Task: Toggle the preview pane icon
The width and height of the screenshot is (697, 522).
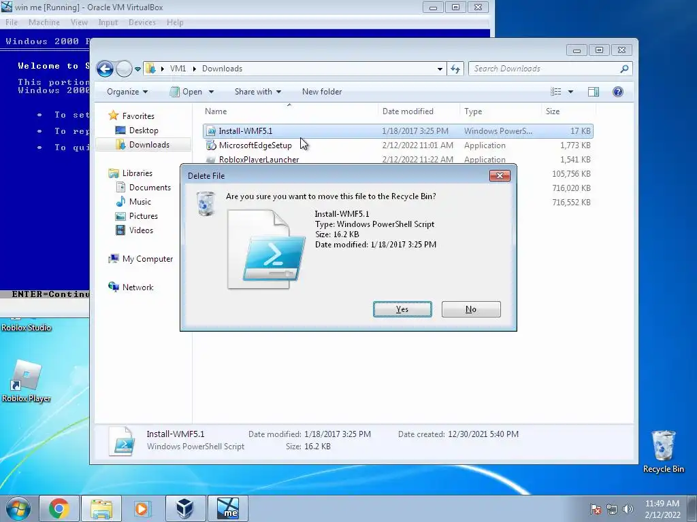Action: pos(594,92)
